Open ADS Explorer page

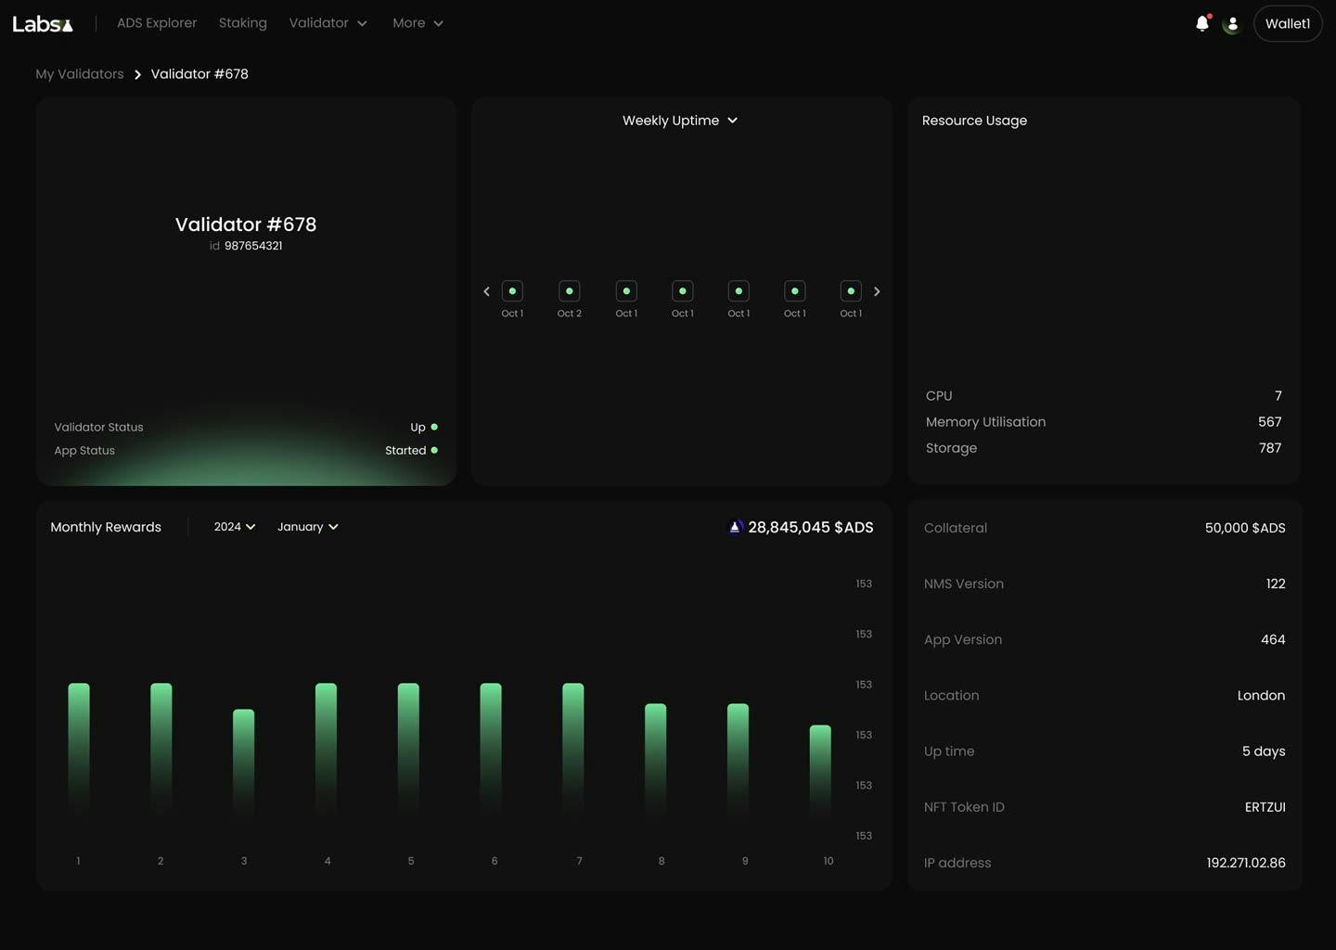click(x=157, y=23)
